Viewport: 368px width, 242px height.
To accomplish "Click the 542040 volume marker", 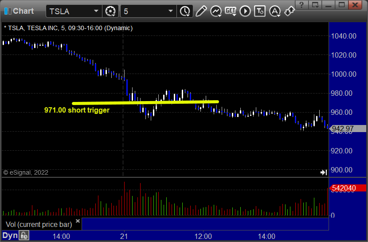I will (x=348, y=188).
